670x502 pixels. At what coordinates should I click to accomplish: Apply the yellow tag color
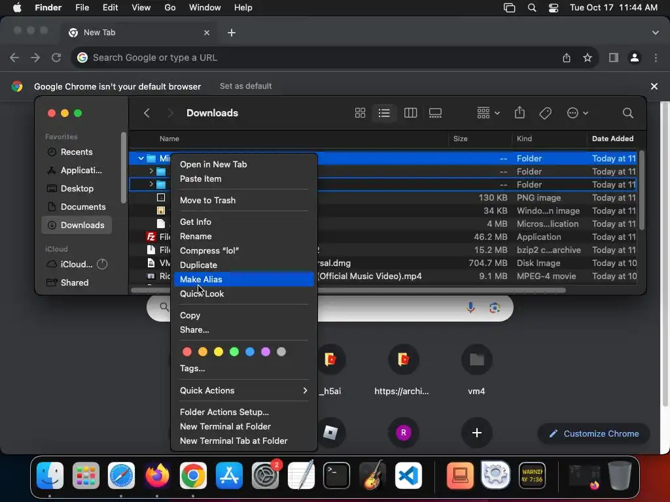tap(219, 352)
